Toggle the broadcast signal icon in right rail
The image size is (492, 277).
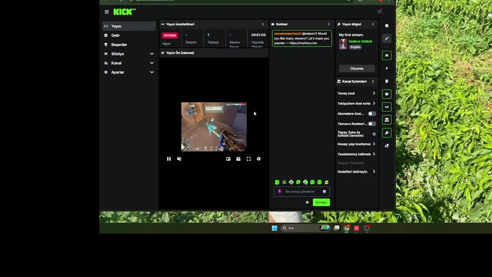click(x=387, y=107)
